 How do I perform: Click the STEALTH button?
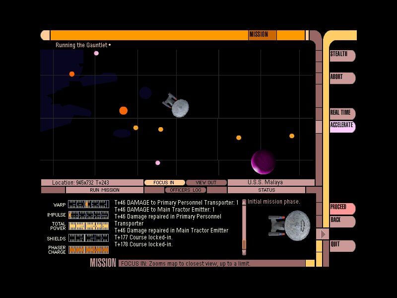[x=342, y=56]
